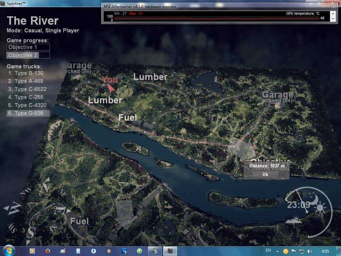Click Ok in the Distance dialog
Viewport: 341px width, 256px height.
(265, 174)
